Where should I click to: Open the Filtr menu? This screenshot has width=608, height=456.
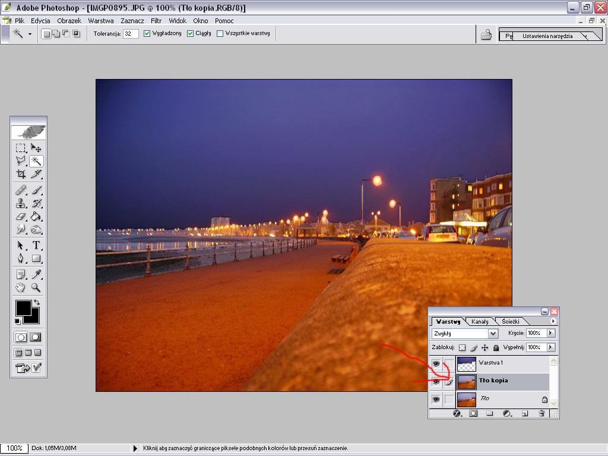tap(156, 21)
